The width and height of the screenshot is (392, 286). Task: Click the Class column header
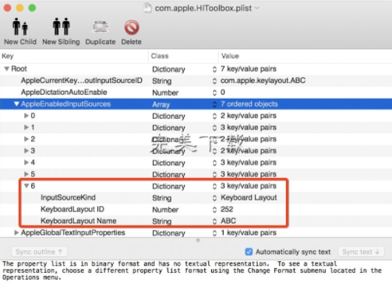[183, 56]
